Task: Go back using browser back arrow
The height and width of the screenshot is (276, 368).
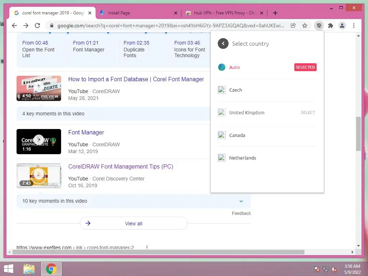Action: (14, 26)
